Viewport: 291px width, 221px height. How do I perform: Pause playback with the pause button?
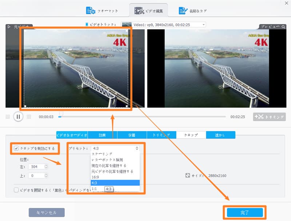click(x=18, y=117)
